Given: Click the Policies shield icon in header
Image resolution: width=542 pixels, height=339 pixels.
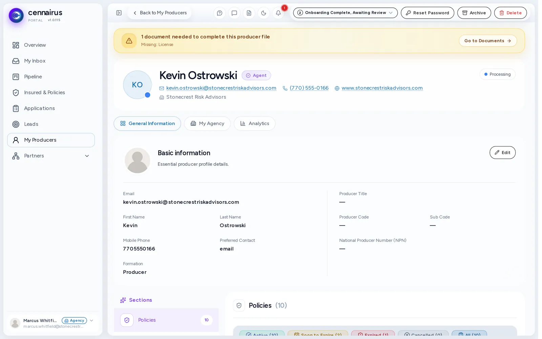Looking at the screenshot, I should point(239,305).
